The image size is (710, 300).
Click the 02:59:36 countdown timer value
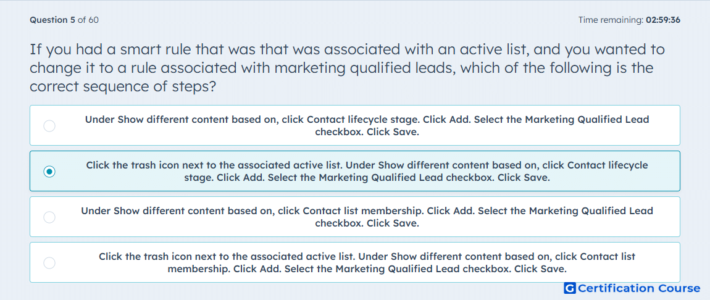pos(663,20)
